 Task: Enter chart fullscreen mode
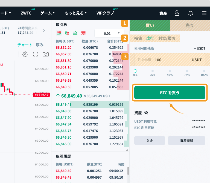pos(36,54)
